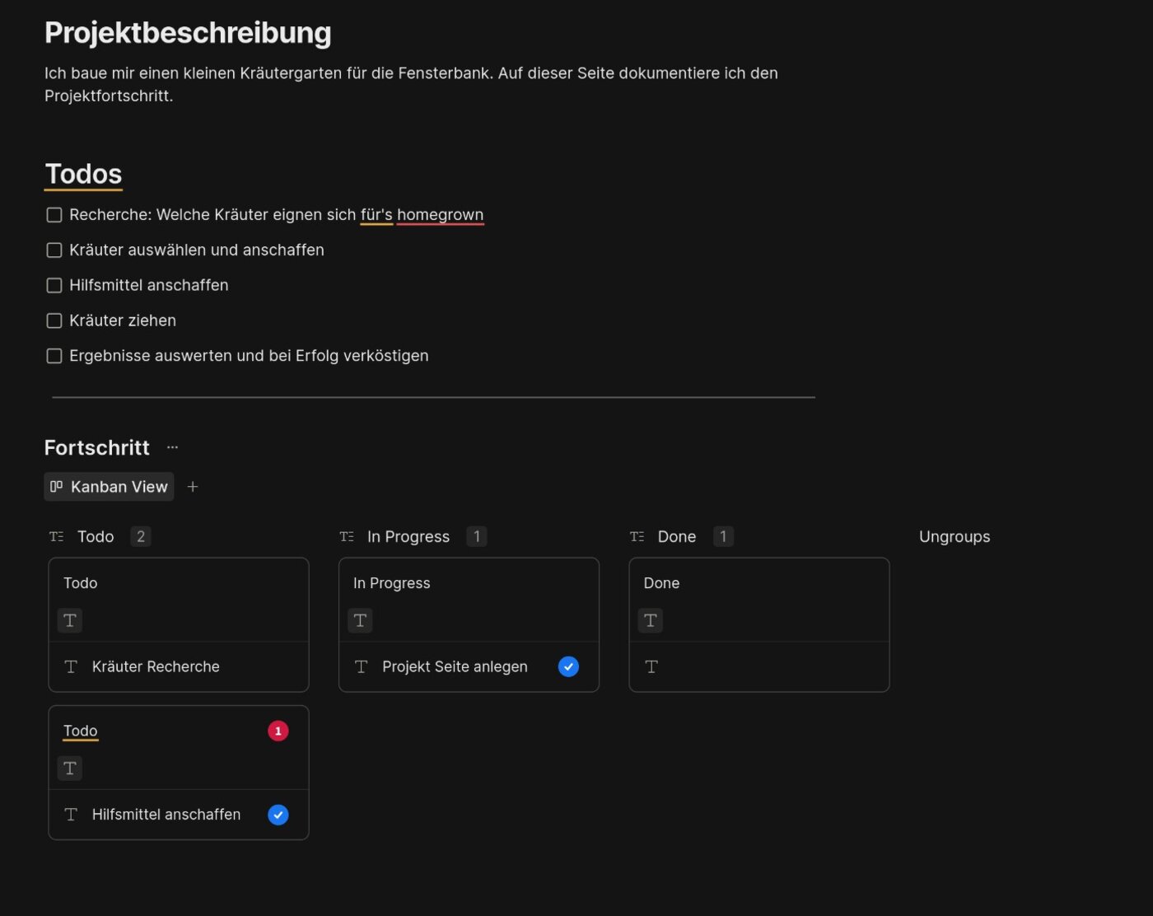Check the Kräuter ziehen checkbox
The width and height of the screenshot is (1153, 916).
(x=54, y=320)
